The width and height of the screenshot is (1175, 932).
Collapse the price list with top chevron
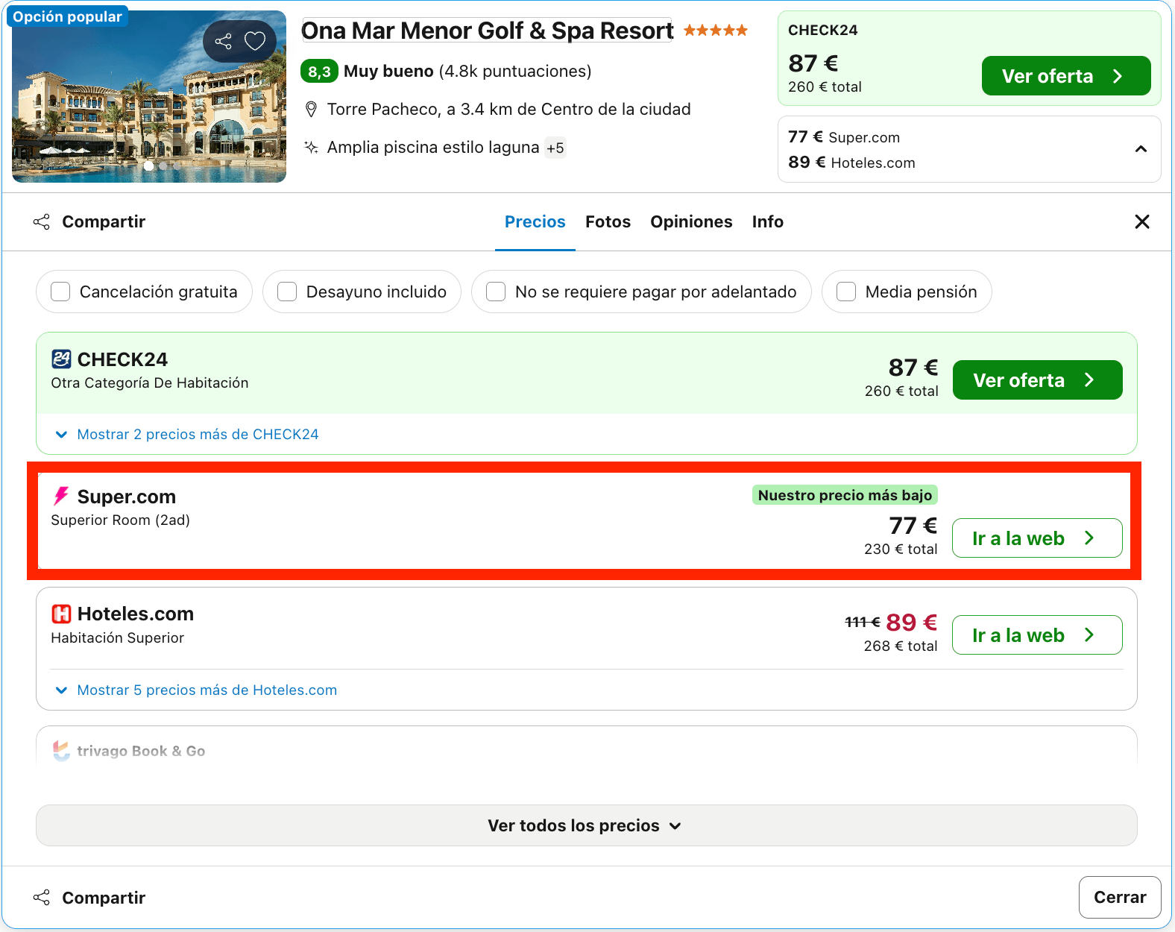click(x=1141, y=149)
